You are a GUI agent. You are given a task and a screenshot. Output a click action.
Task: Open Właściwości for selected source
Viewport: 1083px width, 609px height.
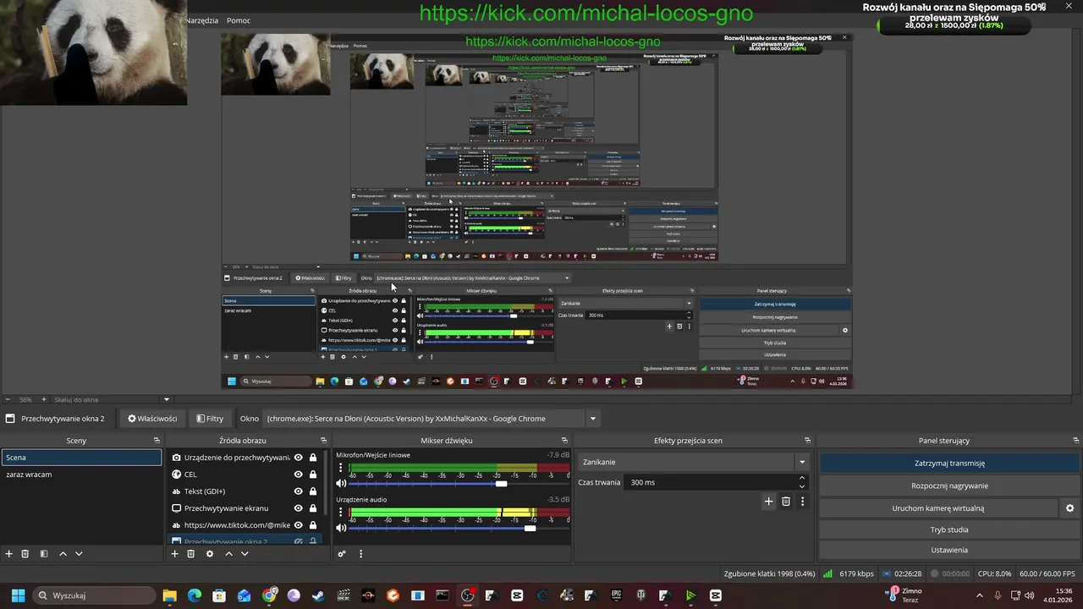pyautogui.click(x=152, y=419)
